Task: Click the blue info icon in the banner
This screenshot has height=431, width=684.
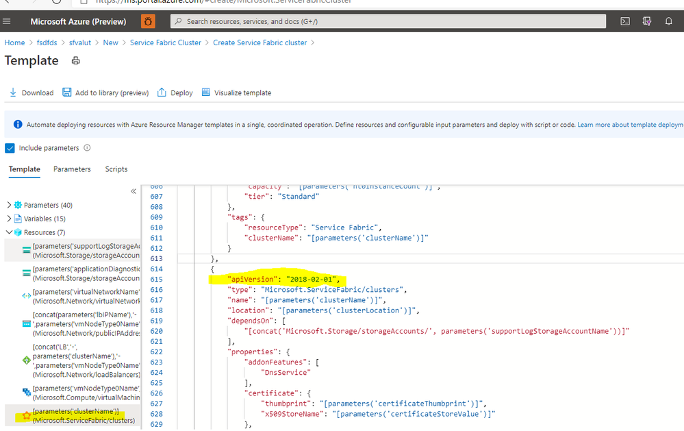Action: pyautogui.click(x=18, y=125)
